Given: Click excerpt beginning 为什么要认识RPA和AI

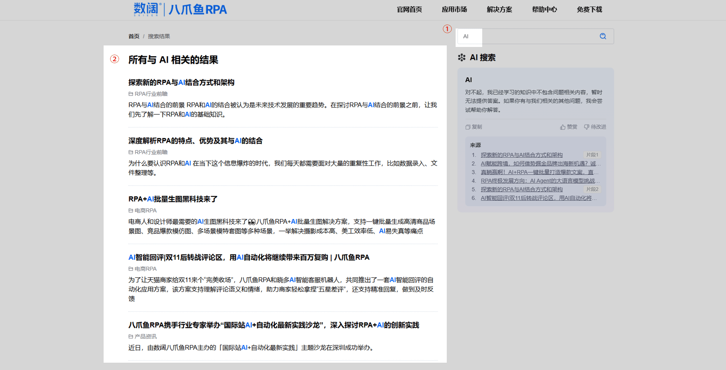Looking at the screenshot, I should (x=283, y=168).
